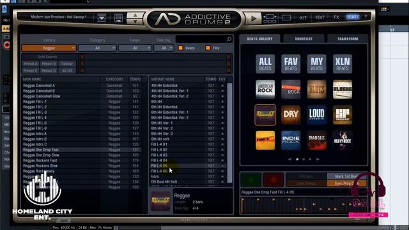Step to the next preset with the down arrow

[135, 22]
